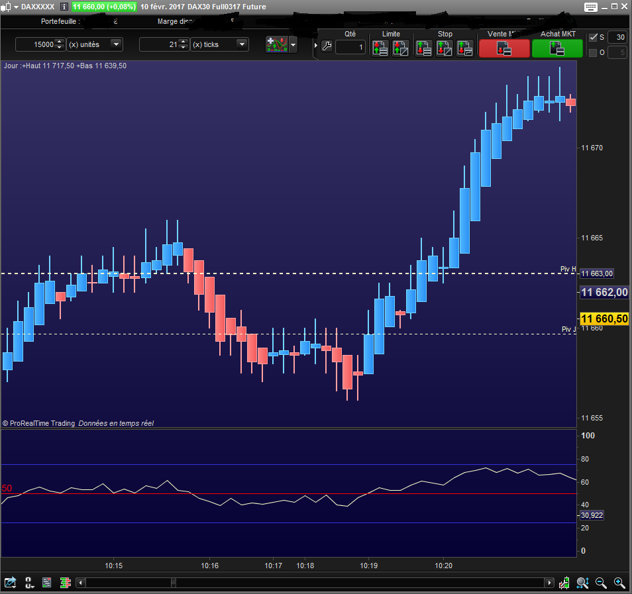Click the yellow 11 660,50 price tag
Image resolution: width=632 pixels, height=594 pixels.
(x=604, y=319)
